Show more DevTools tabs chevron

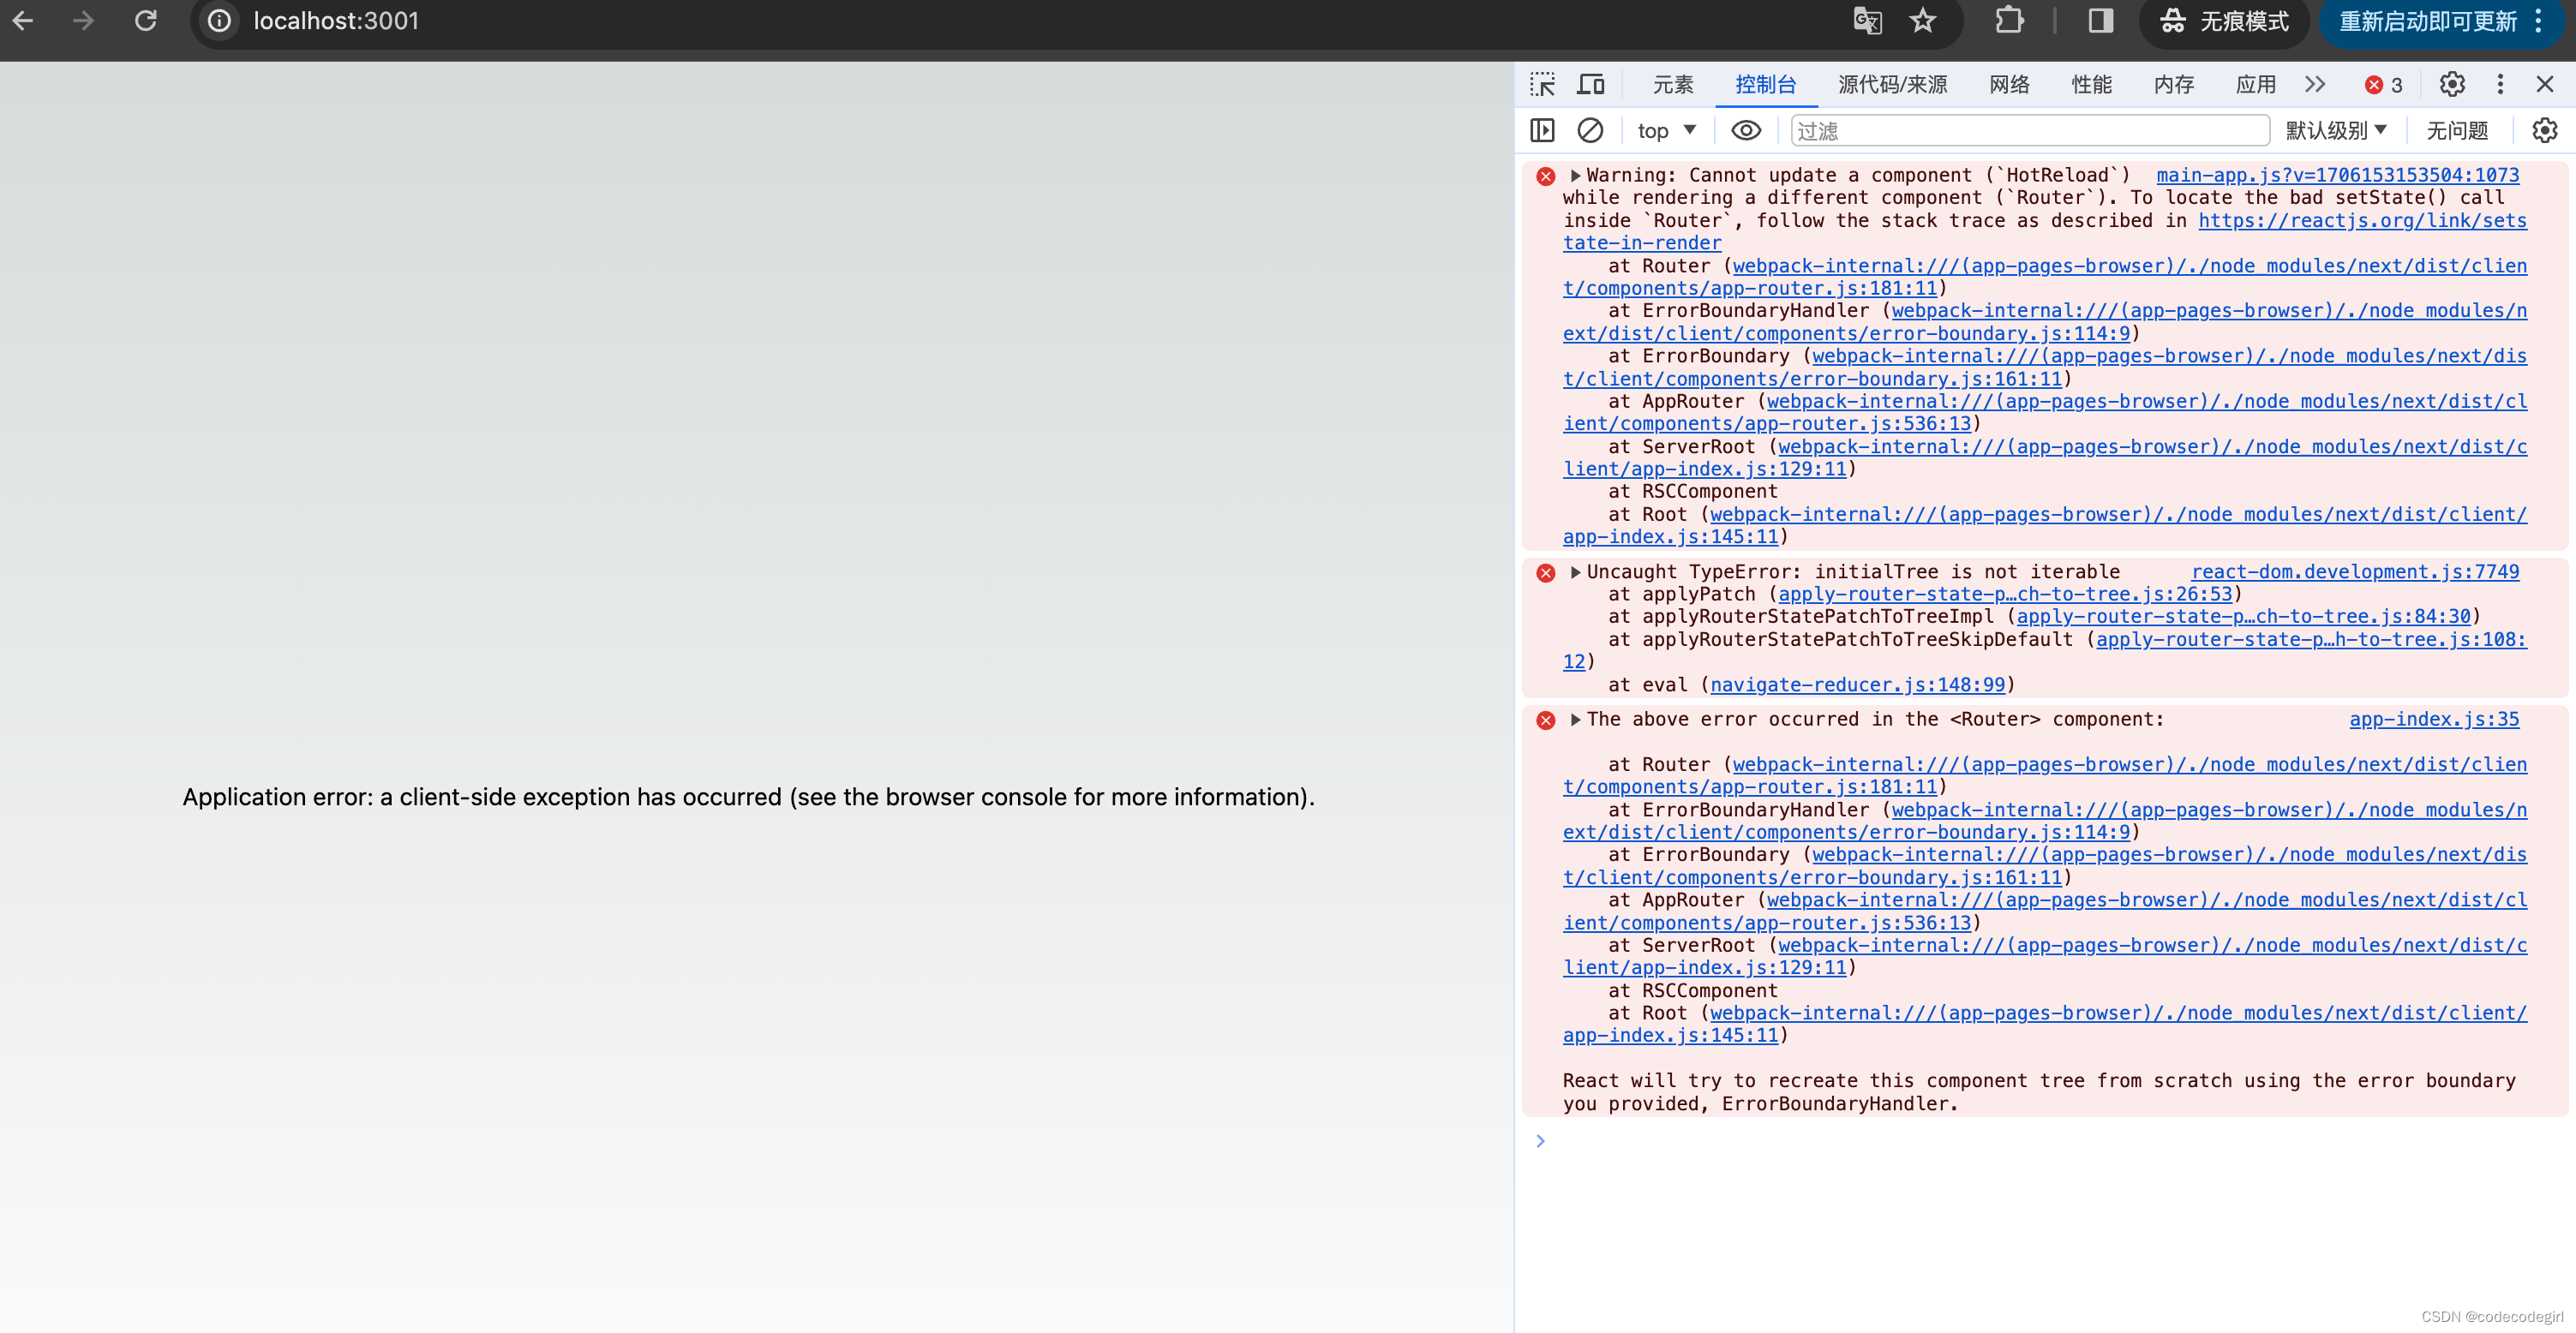pos(2315,84)
